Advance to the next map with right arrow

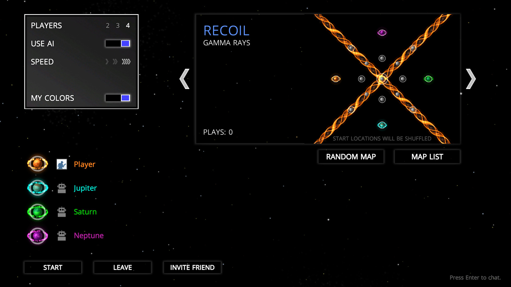(470, 78)
